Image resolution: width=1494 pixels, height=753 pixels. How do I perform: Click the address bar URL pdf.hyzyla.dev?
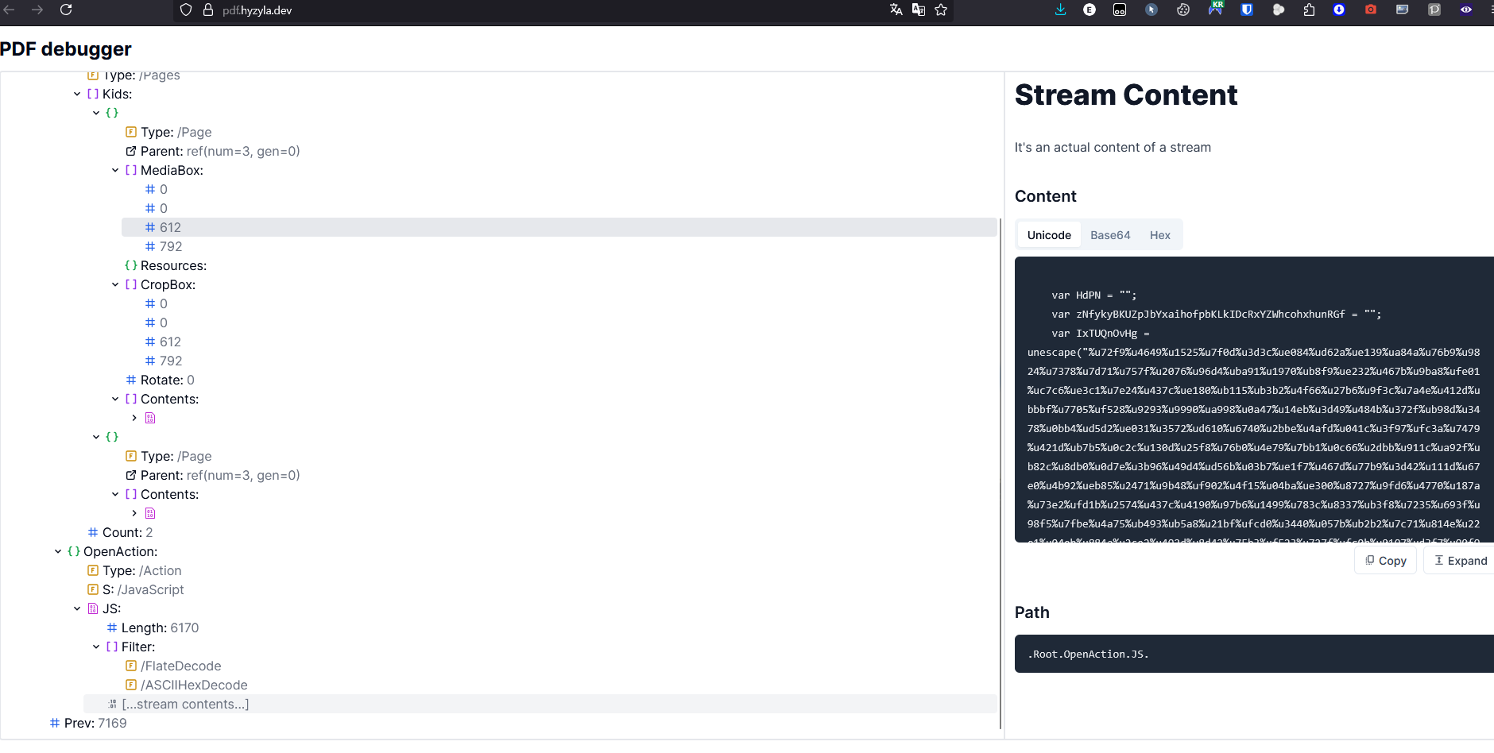tap(257, 10)
